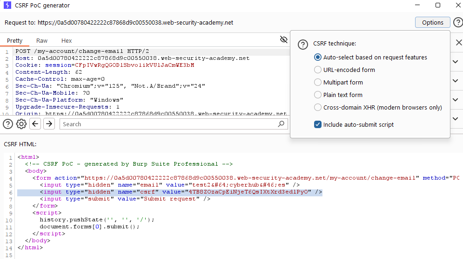Go to next search match arrow
The width and height of the screenshot is (463, 259).
pyautogui.click(x=49, y=124)
